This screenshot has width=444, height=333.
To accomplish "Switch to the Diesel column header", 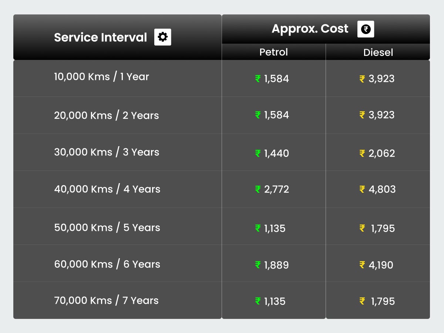I will (x=378, y=52).
